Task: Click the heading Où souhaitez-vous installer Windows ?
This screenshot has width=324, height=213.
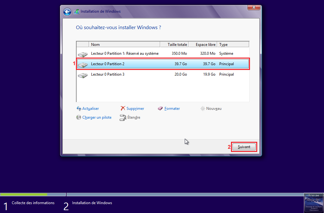Action: tap(118, 28)
